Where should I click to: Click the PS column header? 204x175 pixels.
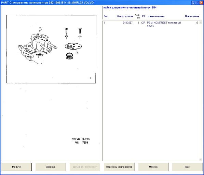pyautogui.click(x=144, y=16)
